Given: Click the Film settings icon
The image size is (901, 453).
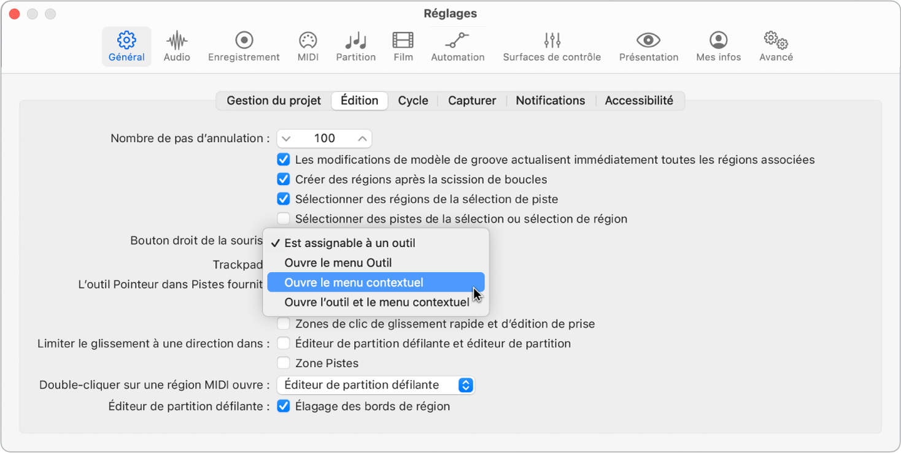Looking at the screenshot, I should (403, 46).
